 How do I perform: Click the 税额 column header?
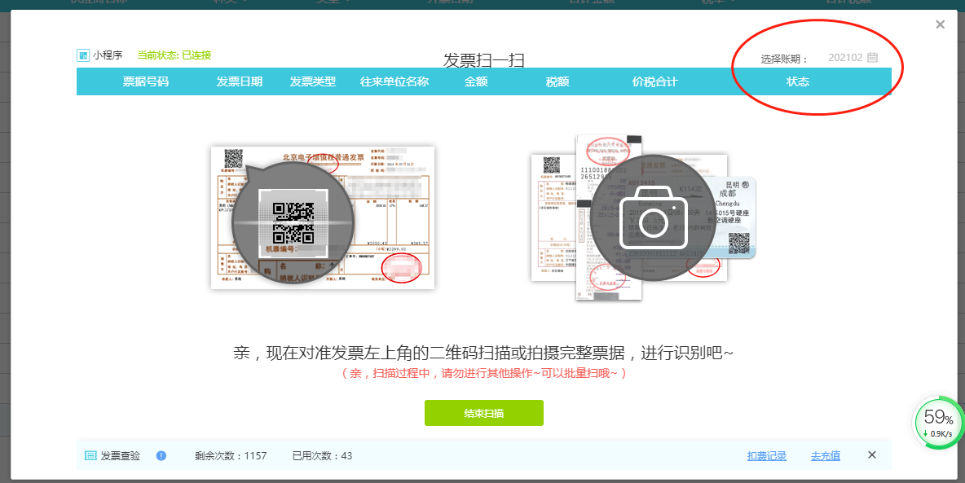click(557, 81)
